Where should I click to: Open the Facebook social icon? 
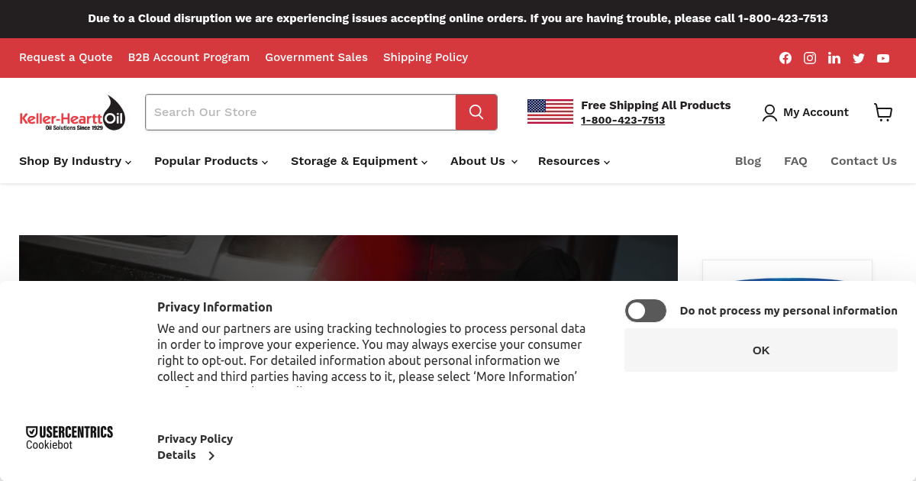tap(785, 58)
